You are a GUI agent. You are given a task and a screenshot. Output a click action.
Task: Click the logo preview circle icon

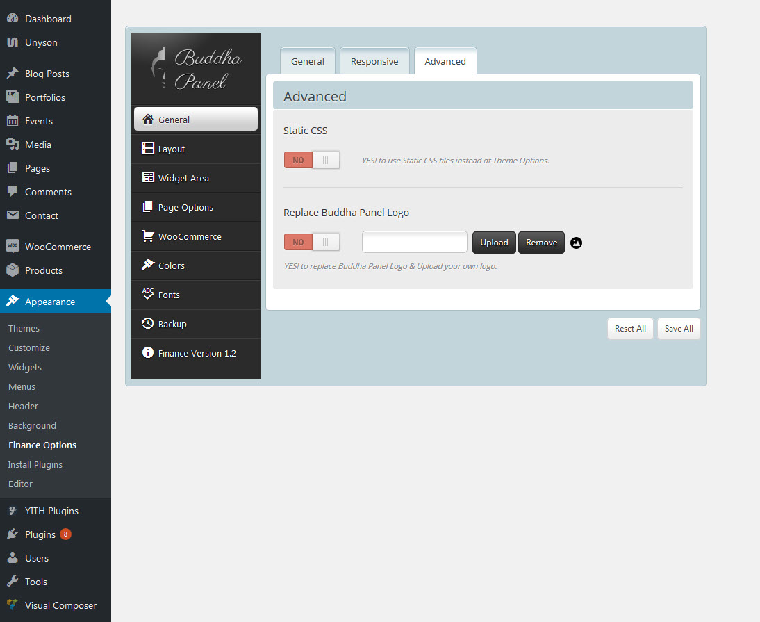pyautogui.click(x=576, y=243)
